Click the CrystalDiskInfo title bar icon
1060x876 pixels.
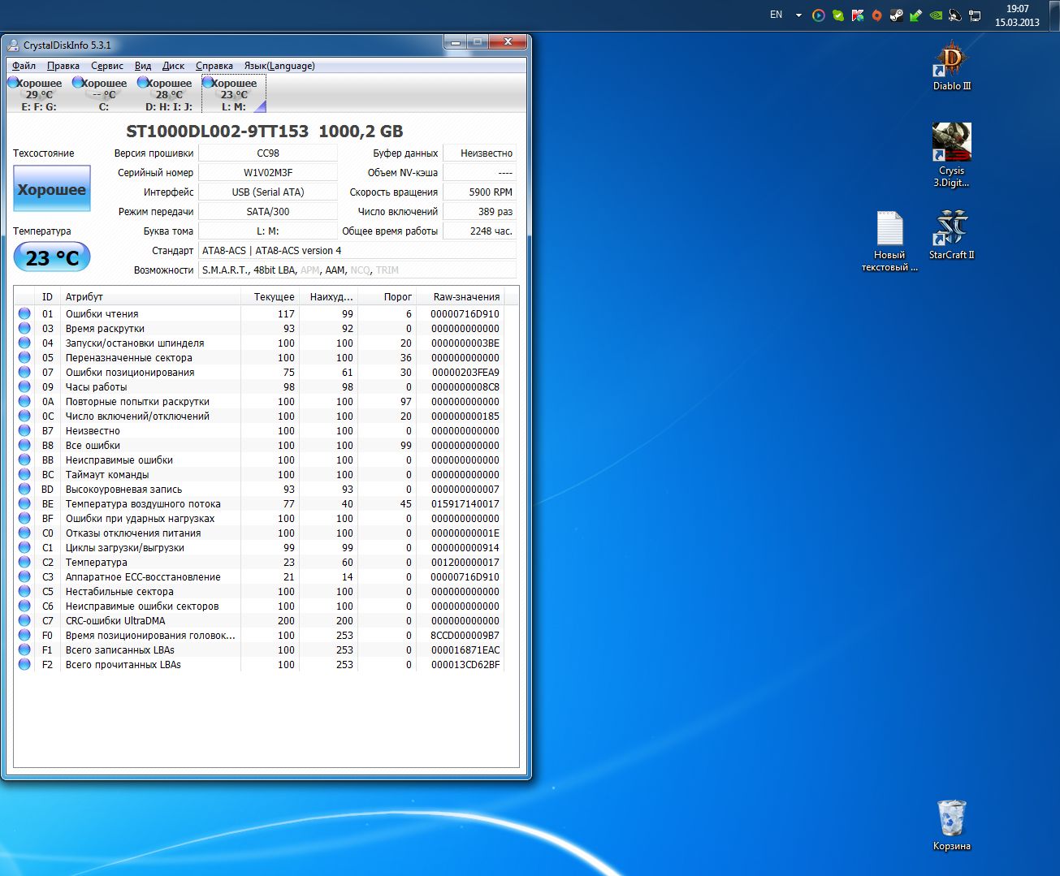pyautogui.click(x=13, y=45)
